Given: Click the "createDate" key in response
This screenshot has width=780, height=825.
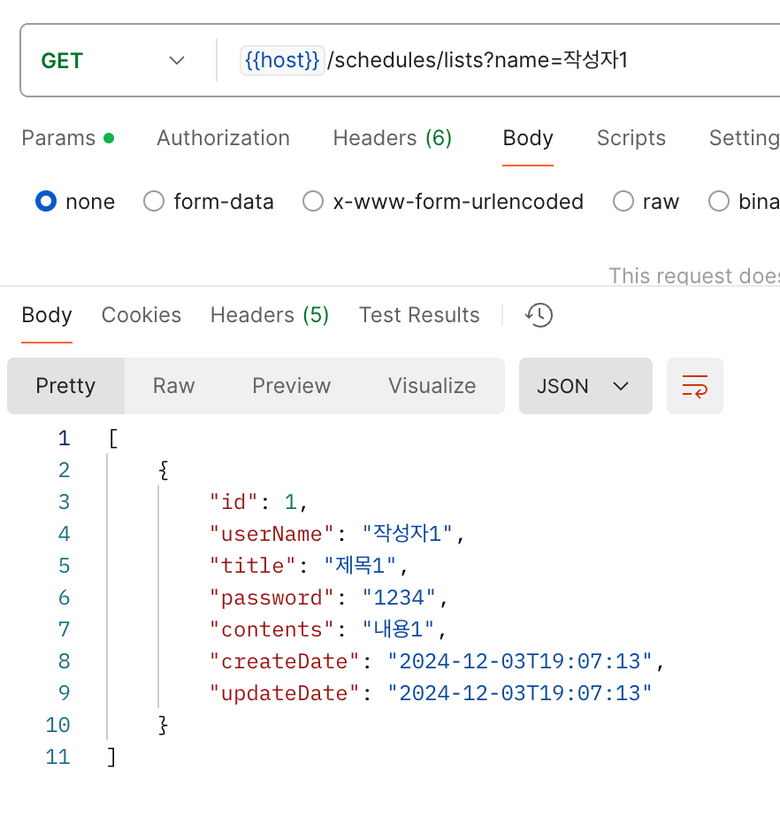Looking at the screenshot, I should click(284, 662).
